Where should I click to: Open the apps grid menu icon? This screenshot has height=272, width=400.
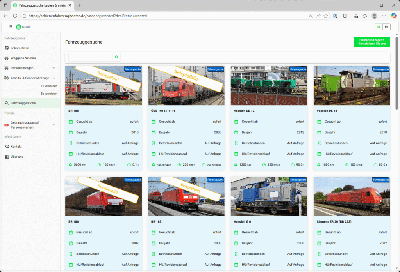coord(10,27)
